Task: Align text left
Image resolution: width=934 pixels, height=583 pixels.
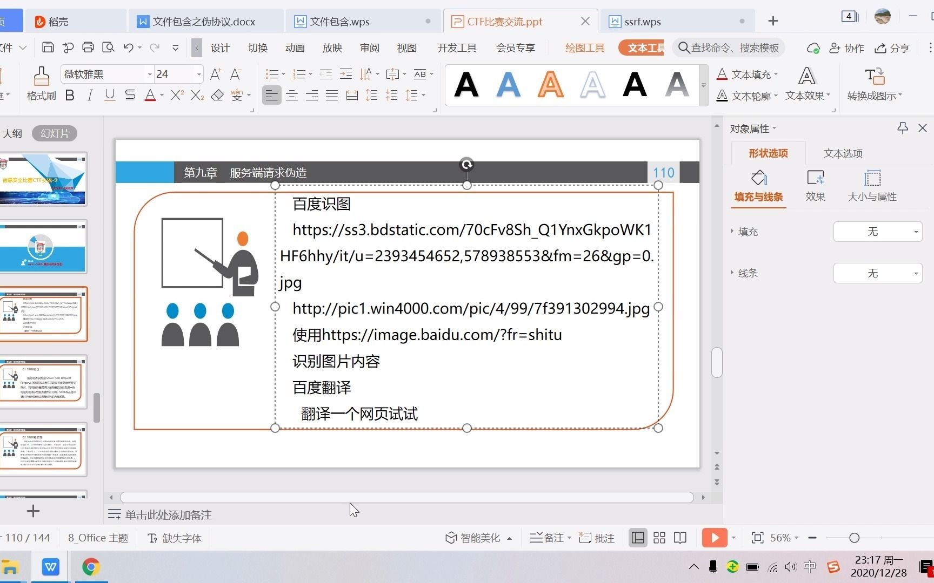Action: [x=272, y=96]
